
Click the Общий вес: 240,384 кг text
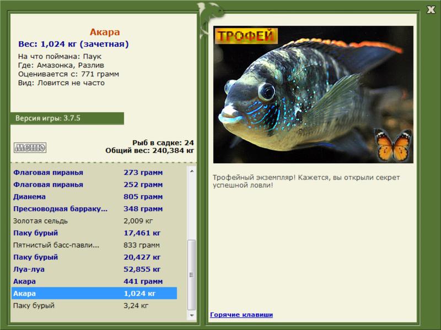pyautogui.click(x=149, y=151)
